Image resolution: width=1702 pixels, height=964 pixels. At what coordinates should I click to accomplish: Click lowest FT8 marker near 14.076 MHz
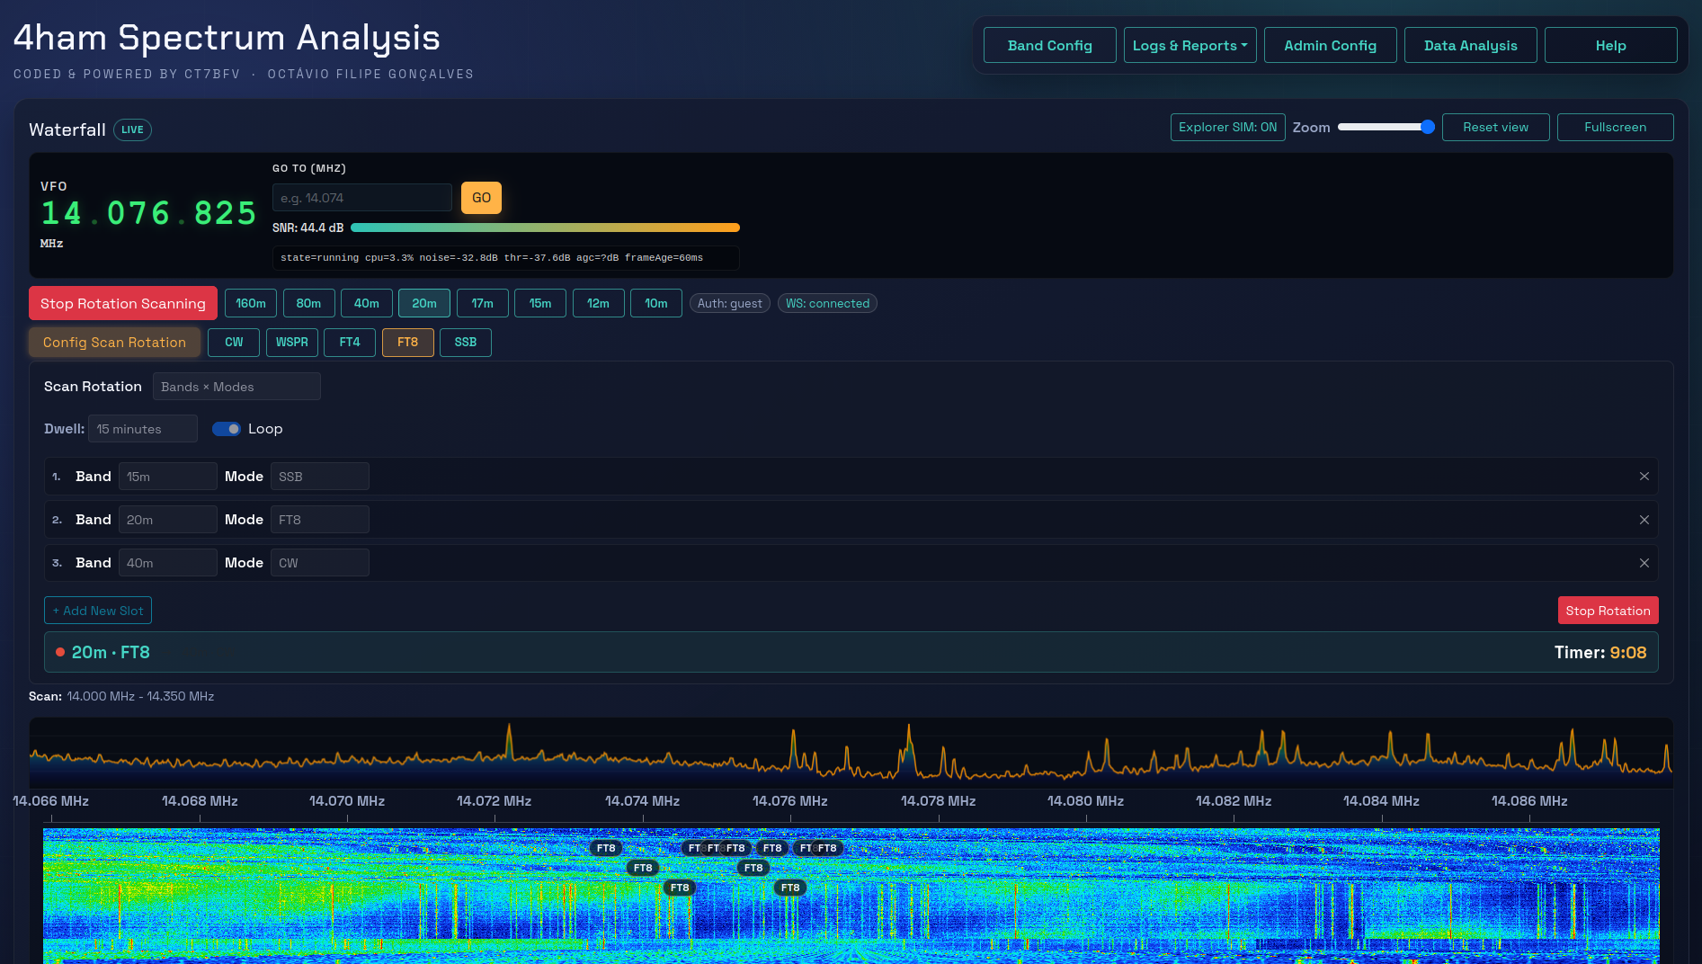tap(790, 888)
